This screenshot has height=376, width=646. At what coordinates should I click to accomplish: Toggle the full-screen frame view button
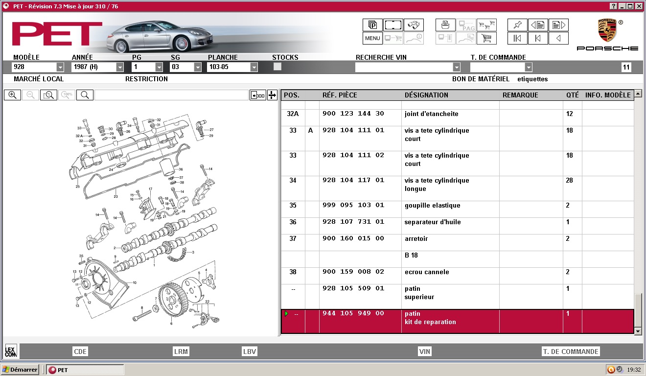click(x=393, y=25)
